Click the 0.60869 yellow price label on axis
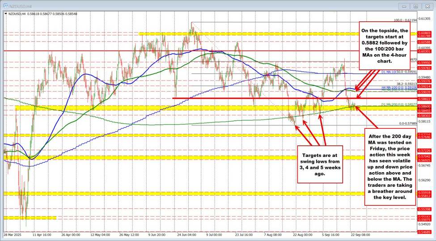436x241 pixels. [424, 34]
